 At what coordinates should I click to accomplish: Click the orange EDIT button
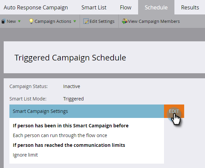174,111
